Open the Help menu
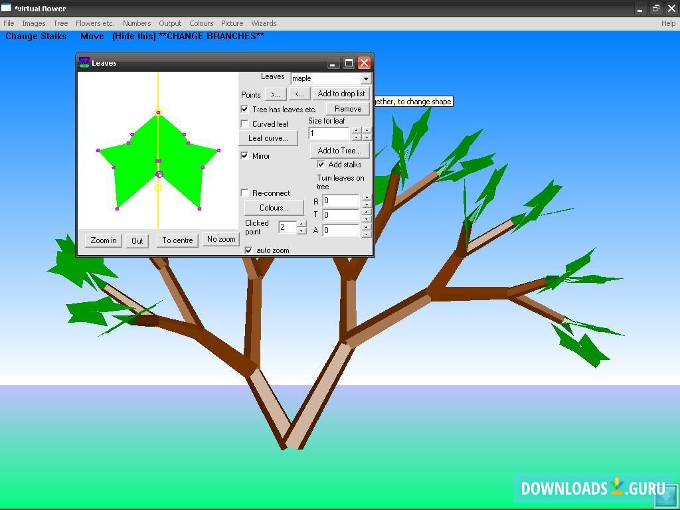 click(x=668, y=23)
